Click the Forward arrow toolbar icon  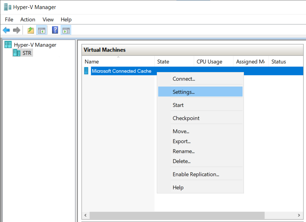pyautogui.click(x=16, y=30)
